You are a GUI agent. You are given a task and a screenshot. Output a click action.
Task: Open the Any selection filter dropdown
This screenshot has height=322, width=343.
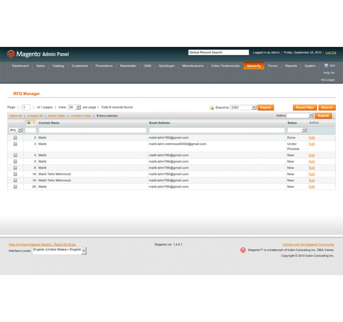[16, 130]
